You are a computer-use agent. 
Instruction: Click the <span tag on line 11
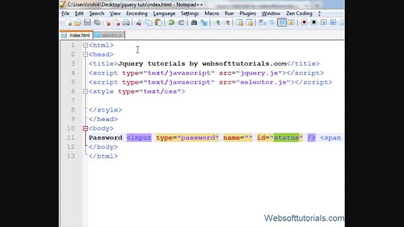(331, 137)
